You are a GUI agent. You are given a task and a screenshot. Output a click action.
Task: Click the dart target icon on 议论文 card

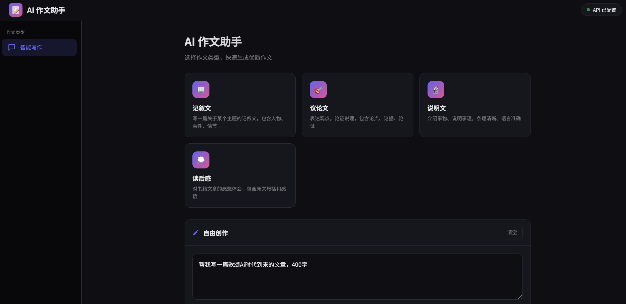tap(318, 89)
